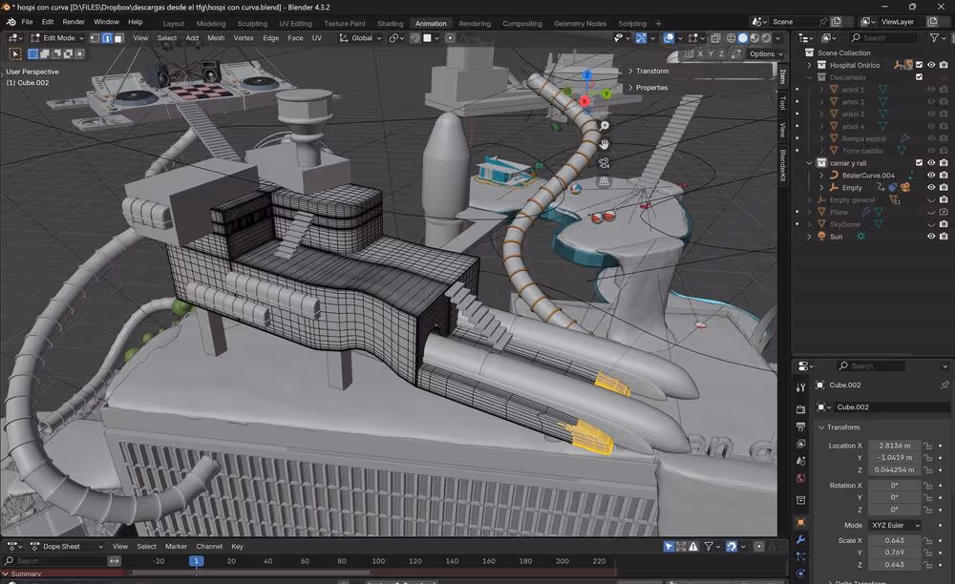The height and width of the screenshot is (584, 955).
Task: Click the viewport Options button
Action: tap(765, 54)
